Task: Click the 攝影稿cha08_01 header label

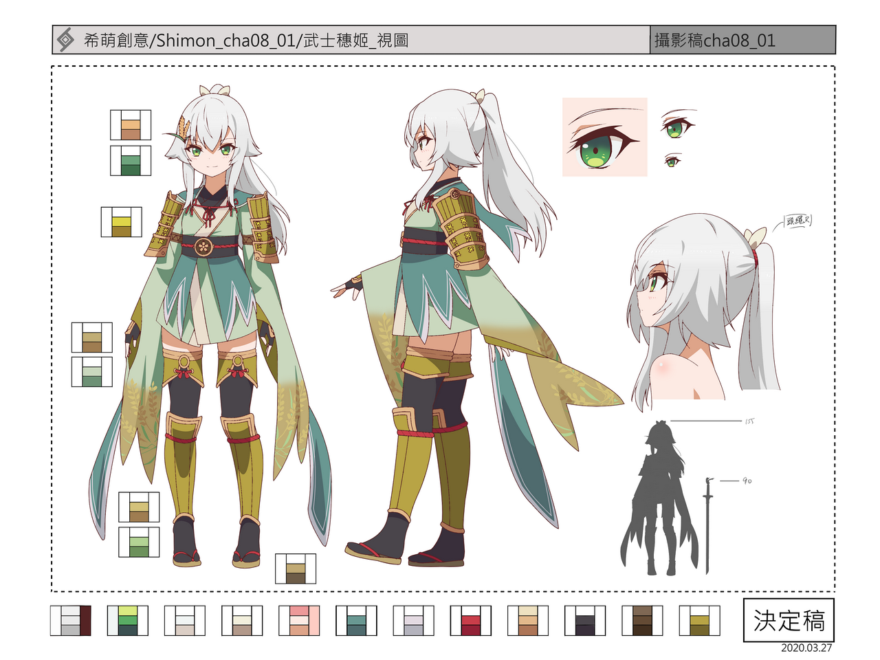Action: pos(715,41)
